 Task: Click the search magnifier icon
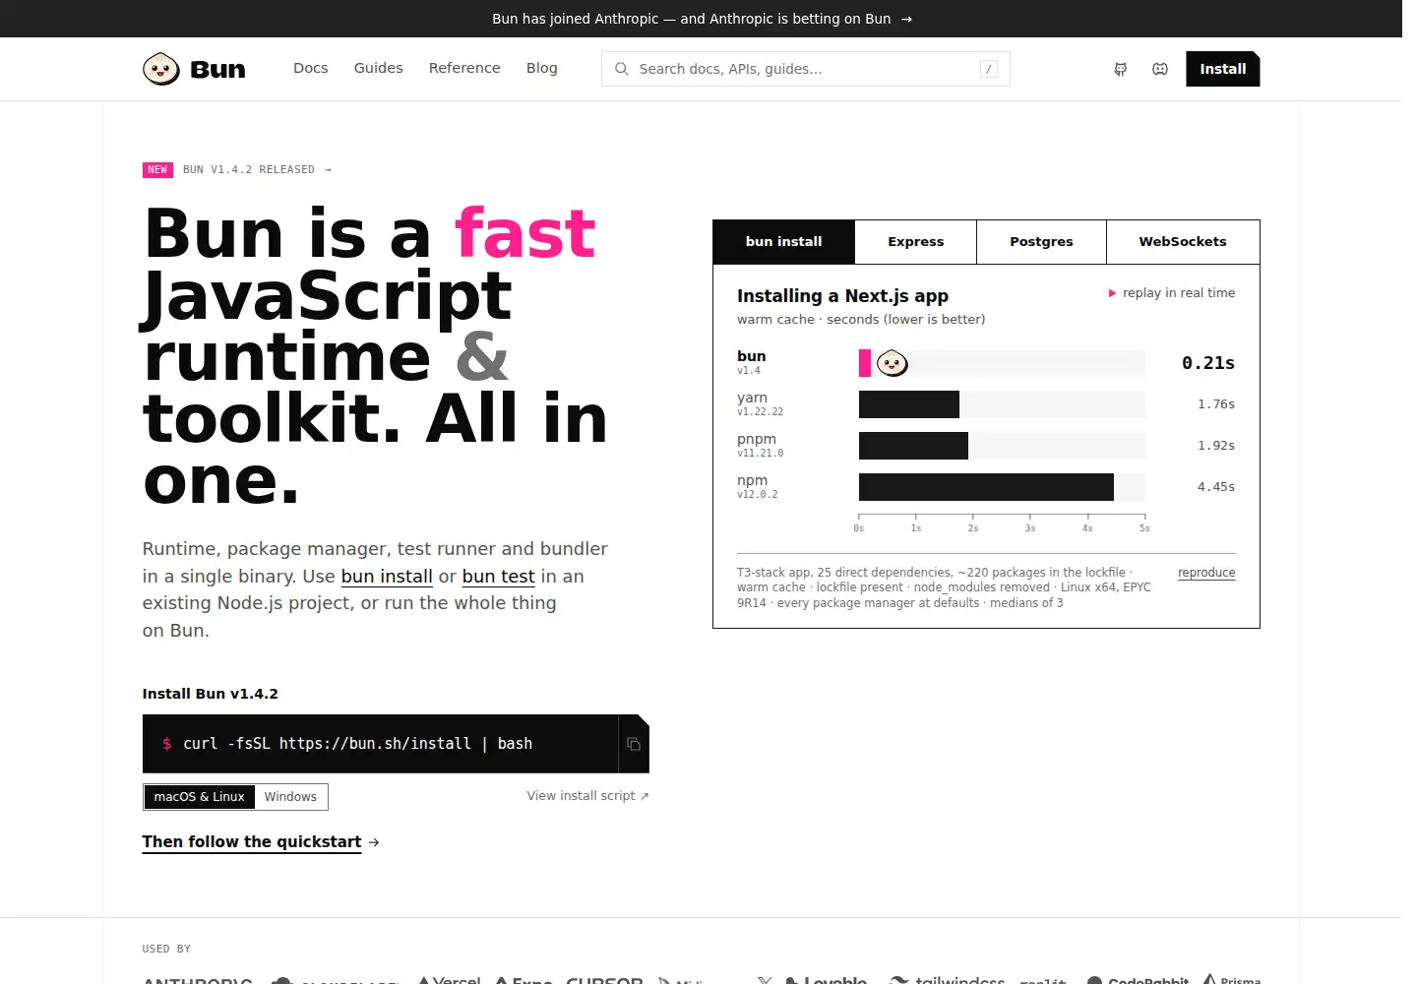[622, 69]
